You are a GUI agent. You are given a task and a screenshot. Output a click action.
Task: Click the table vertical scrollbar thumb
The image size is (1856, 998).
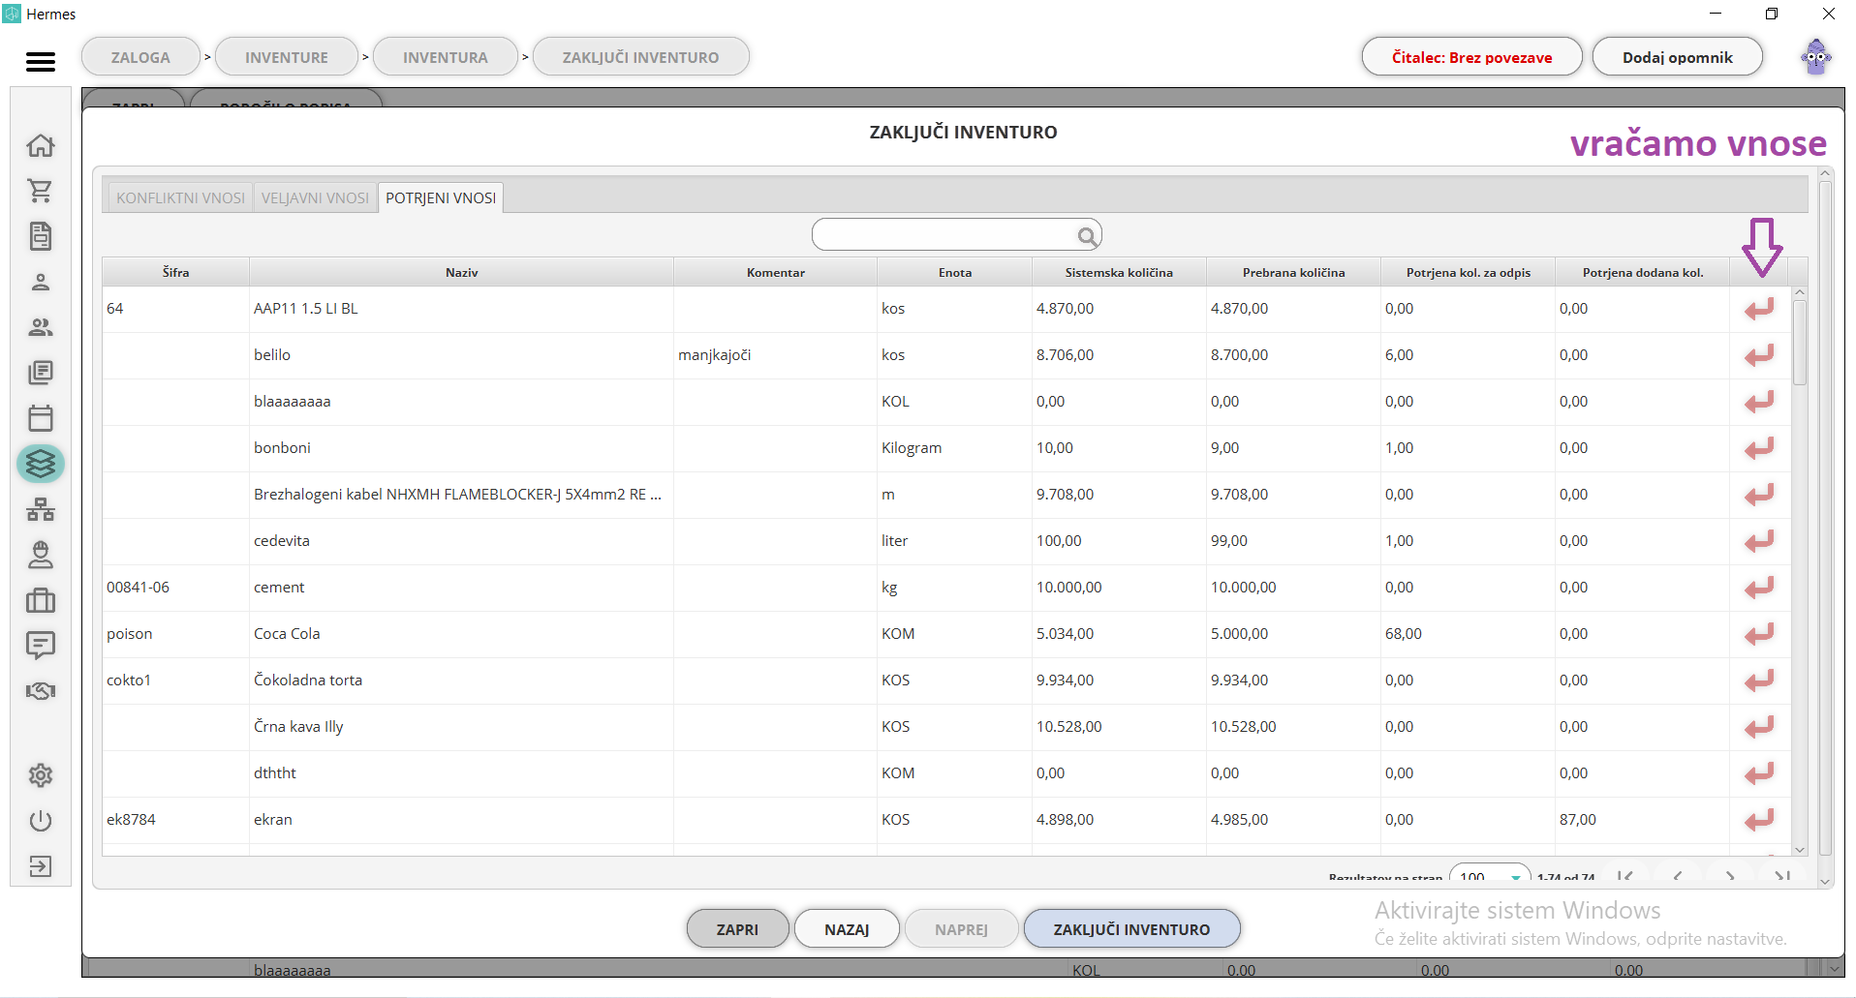point(1800,342)
